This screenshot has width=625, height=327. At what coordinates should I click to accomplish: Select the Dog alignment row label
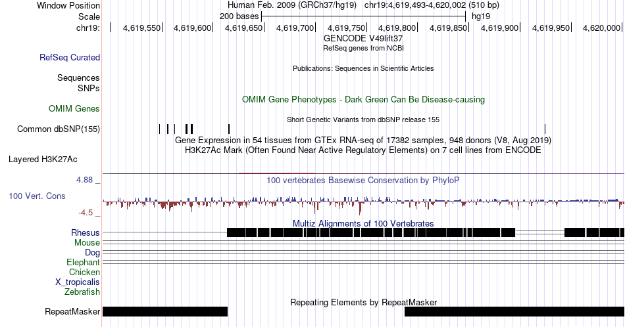coord(92,253)
